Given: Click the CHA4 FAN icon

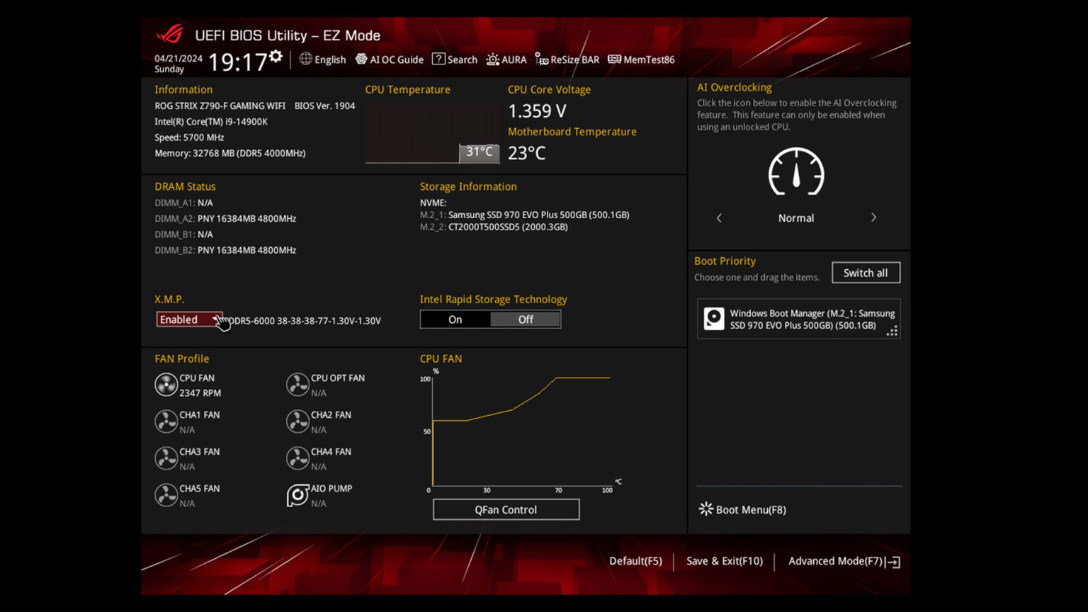Looking at the screenshot, I should pos(297,458).
